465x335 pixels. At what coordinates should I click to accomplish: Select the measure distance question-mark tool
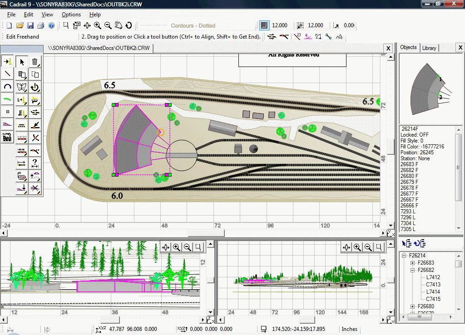(x=35, y=163)
